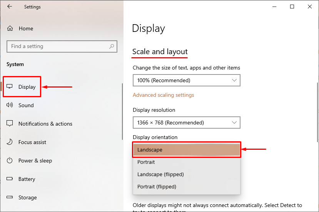
Task: Choose Landscape orientation option
Action: (x=187, y=150)
